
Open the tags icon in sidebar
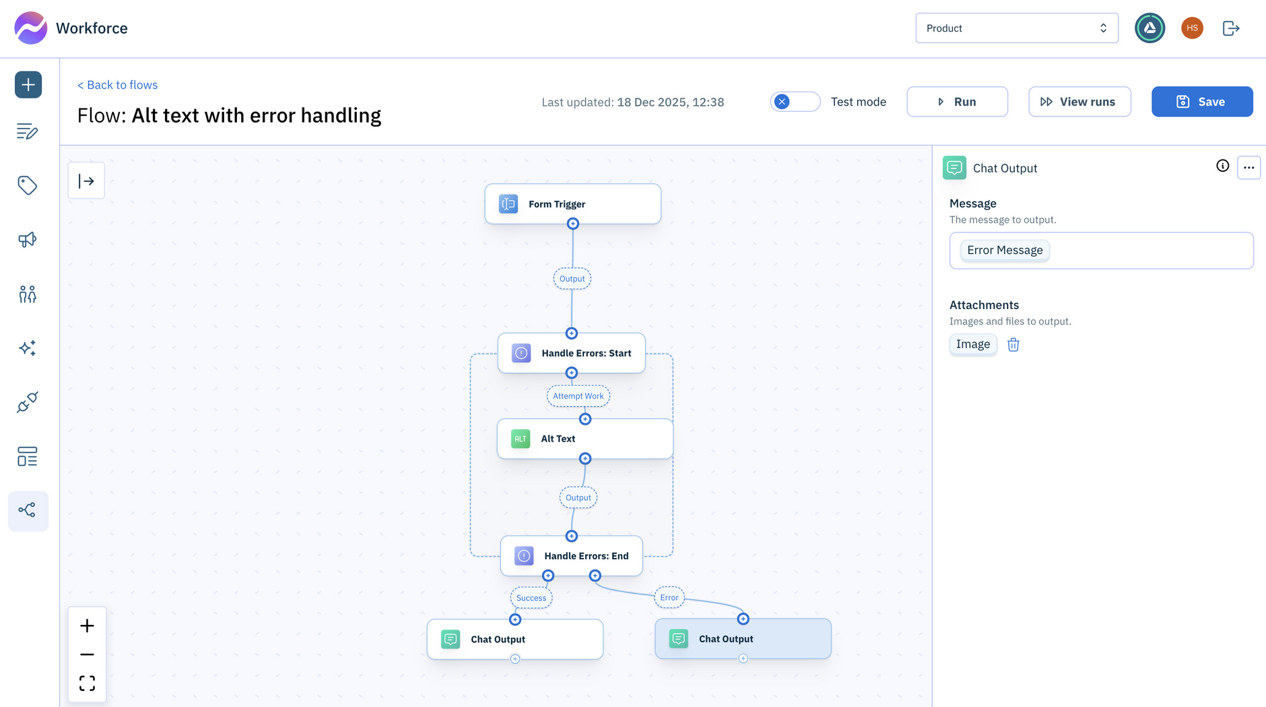pyautogui.click(x=28, y=185)
